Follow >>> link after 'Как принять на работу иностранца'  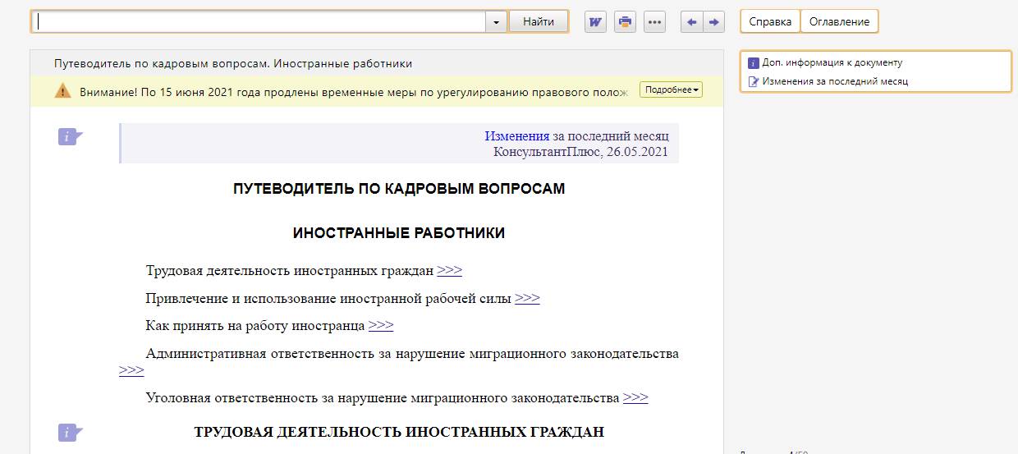point(381,325)
